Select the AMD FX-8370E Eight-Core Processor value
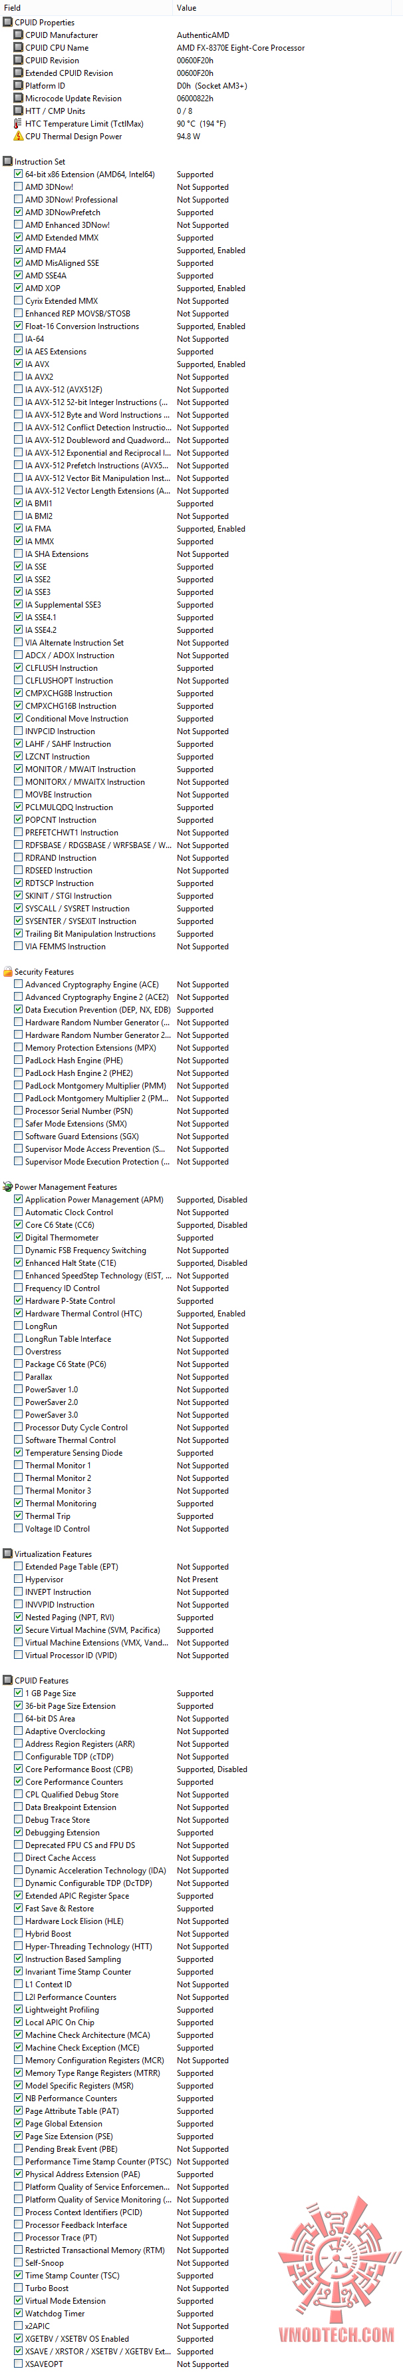Image resolution: width=403 pixels, height=2377 pixels. pyautogui.click(x=241, y=48)
